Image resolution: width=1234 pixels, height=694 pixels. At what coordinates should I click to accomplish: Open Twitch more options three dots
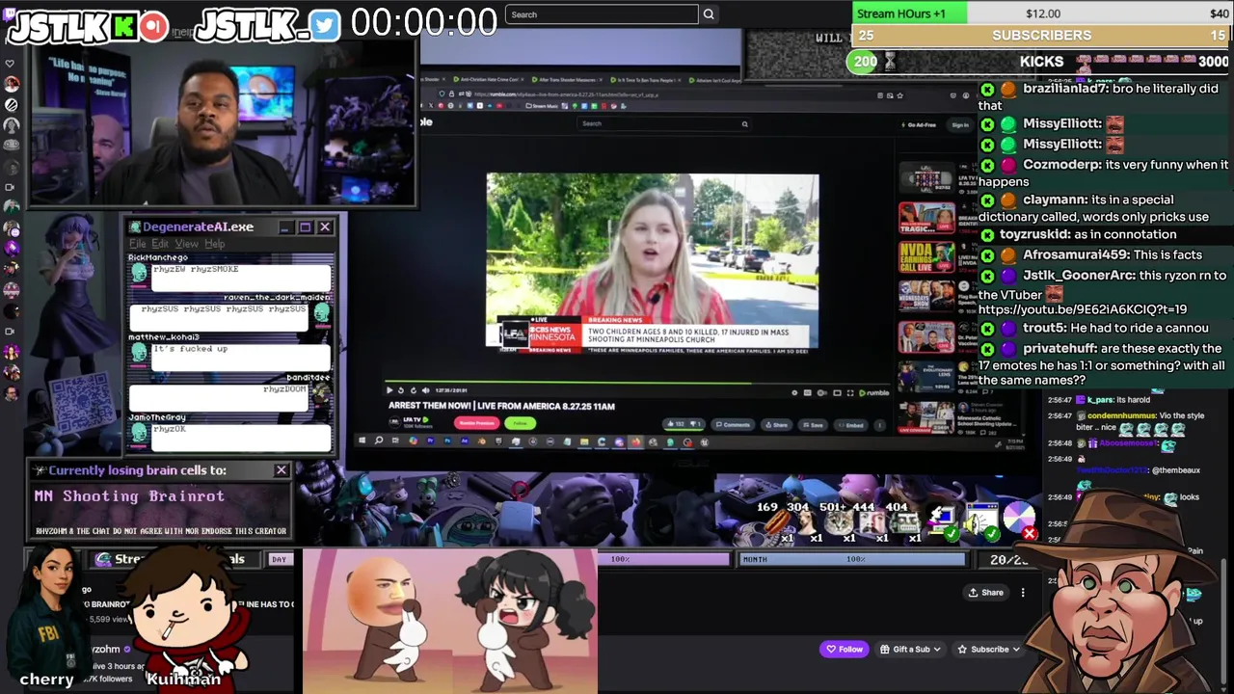pyautogui.click(x=1023, y=592)
